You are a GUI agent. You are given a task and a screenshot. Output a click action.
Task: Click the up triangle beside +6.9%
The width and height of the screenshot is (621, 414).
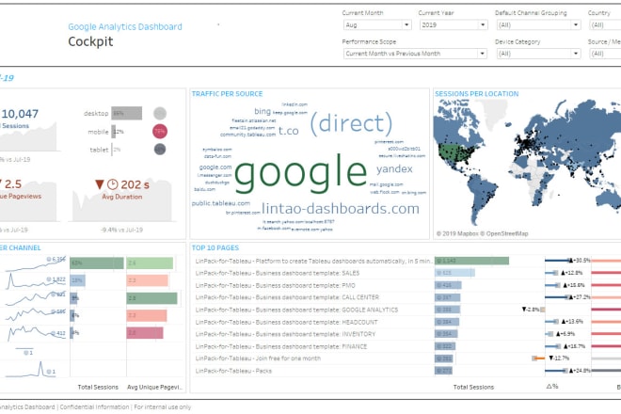558,334
